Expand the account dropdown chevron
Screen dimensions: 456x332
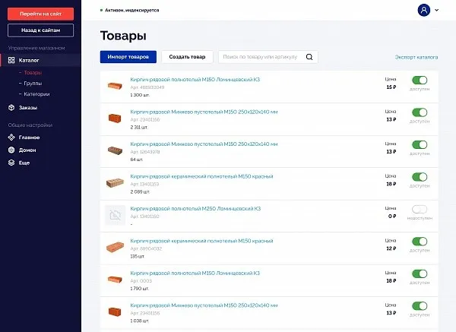click(x=436, y=10)
